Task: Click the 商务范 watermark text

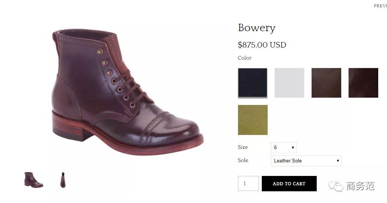Action: tap(360, 186)
